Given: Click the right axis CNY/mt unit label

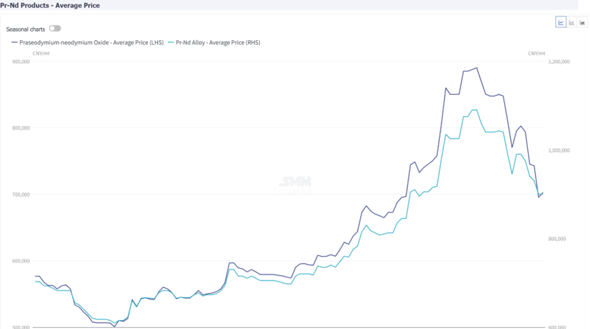Looking at the screenshot, I should tap(536, 53).
